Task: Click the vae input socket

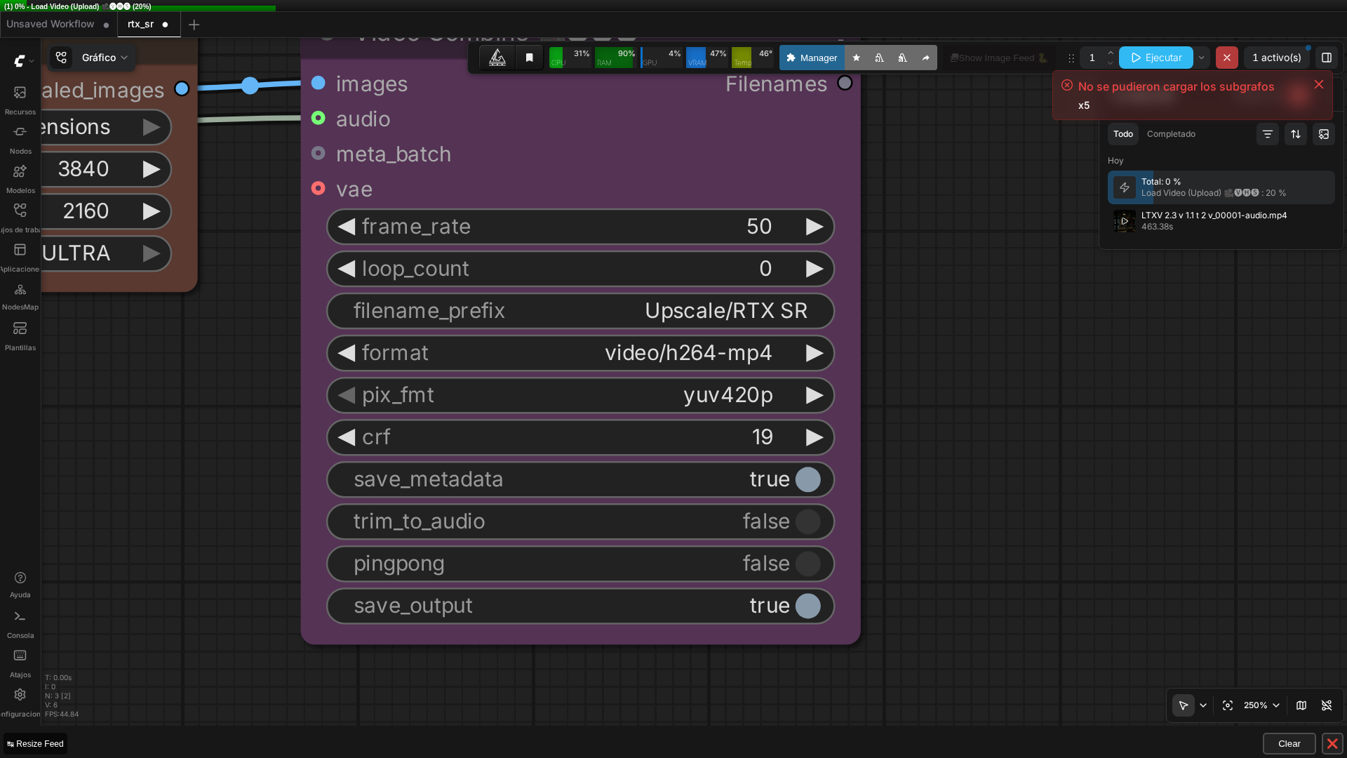Action: (319, 188)
